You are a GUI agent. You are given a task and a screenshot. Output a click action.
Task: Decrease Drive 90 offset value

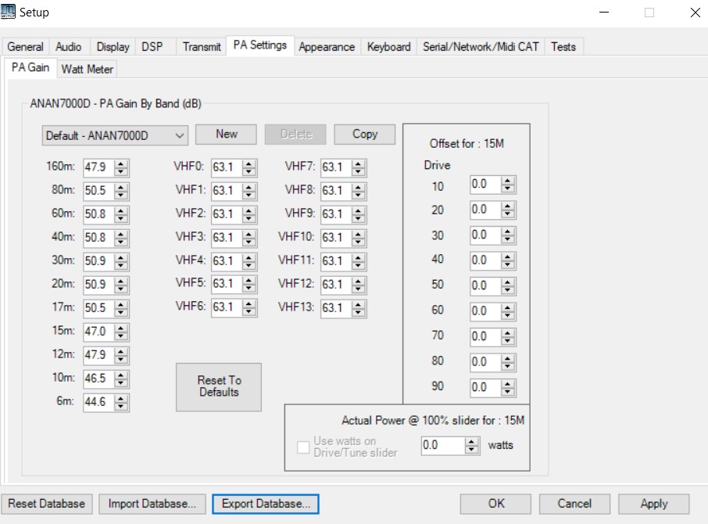pos(508,391)
